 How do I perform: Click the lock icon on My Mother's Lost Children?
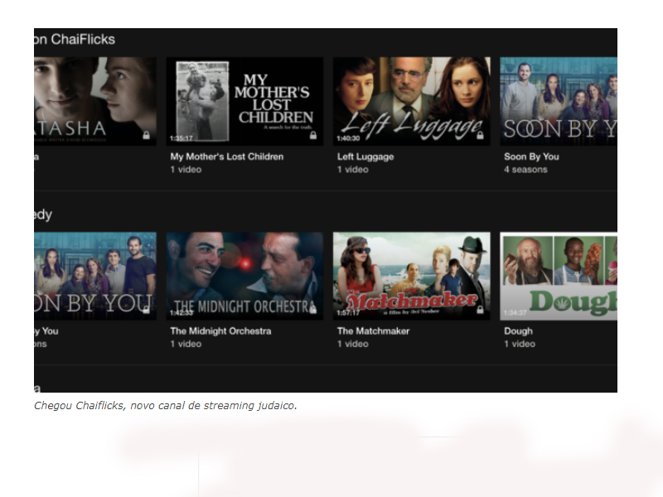point(313,135)
